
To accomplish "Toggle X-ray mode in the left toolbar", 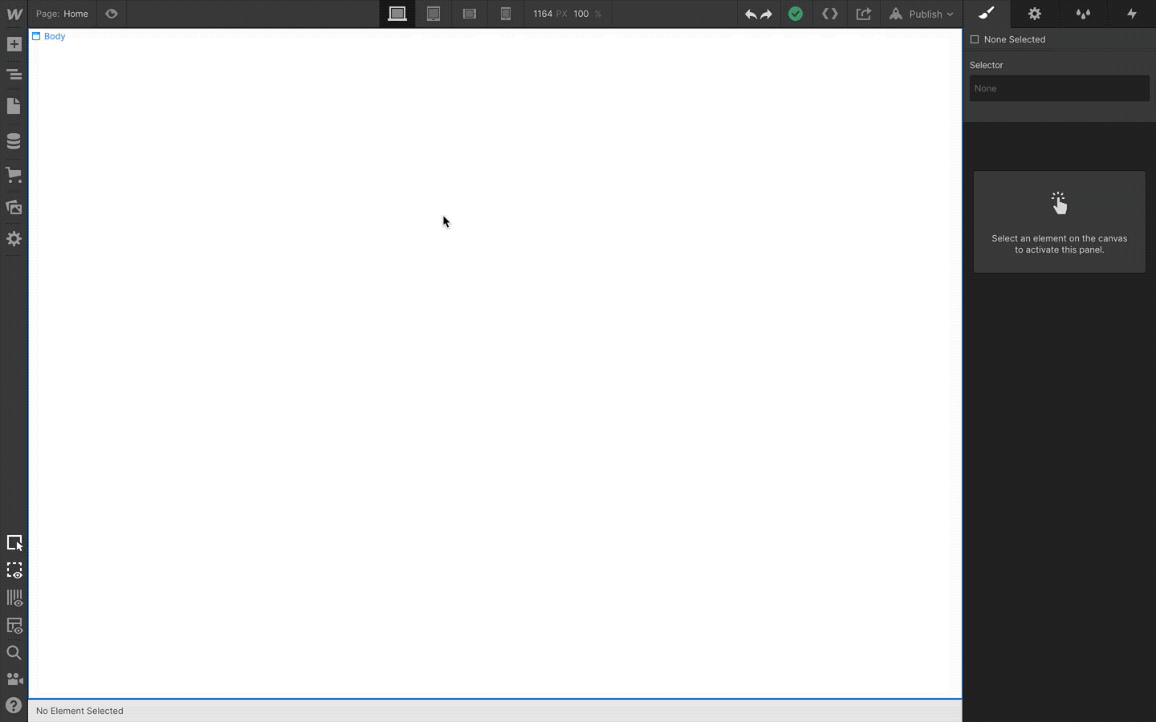I will (x=14, y=570).
